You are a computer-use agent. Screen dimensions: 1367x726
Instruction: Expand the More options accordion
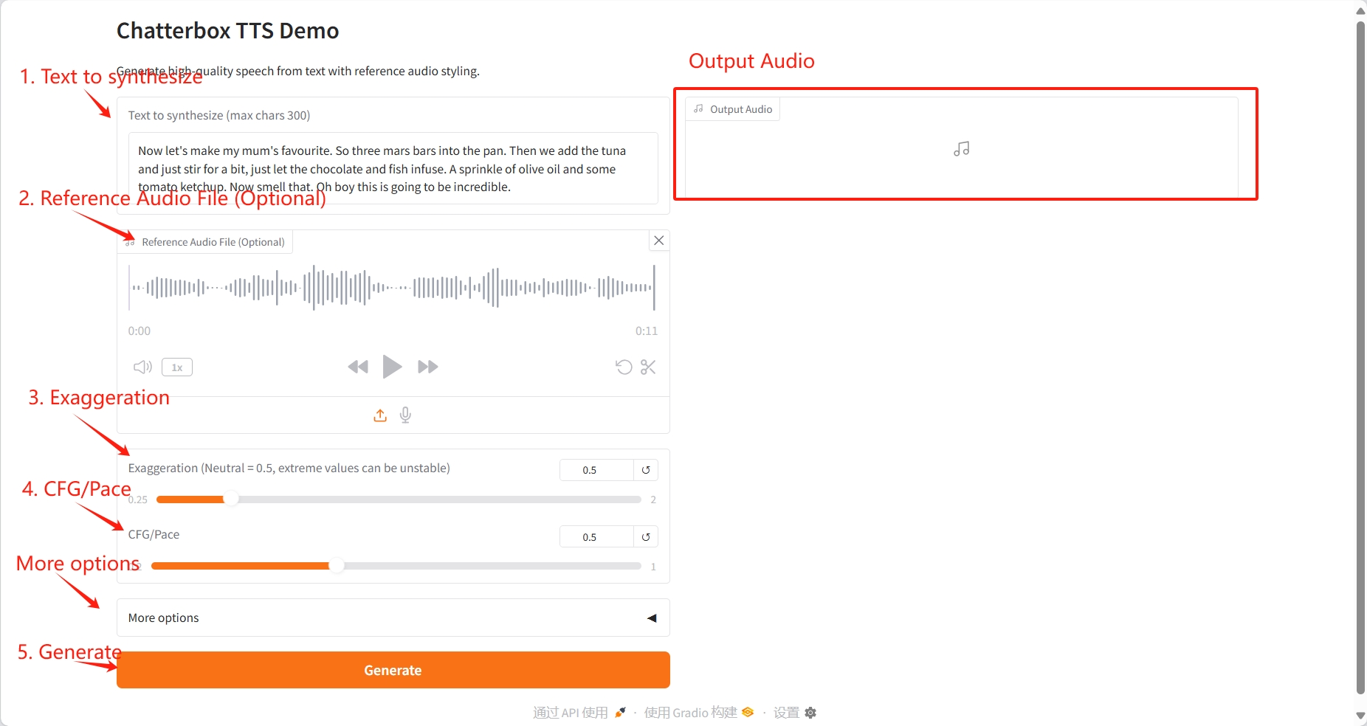[393, 618]
